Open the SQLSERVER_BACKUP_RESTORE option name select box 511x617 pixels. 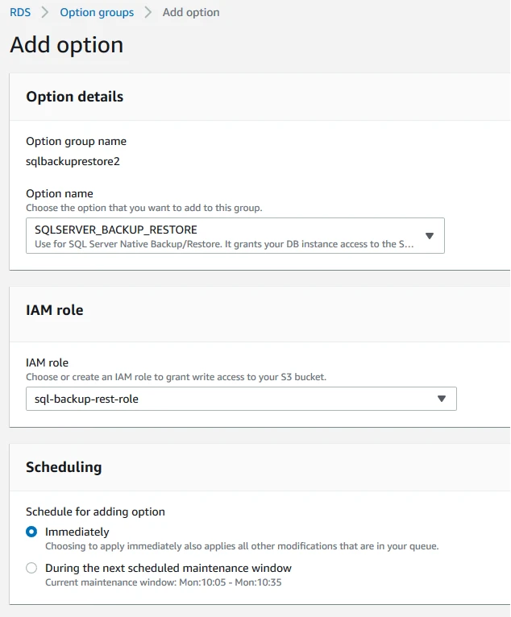[x=235, y=236]
